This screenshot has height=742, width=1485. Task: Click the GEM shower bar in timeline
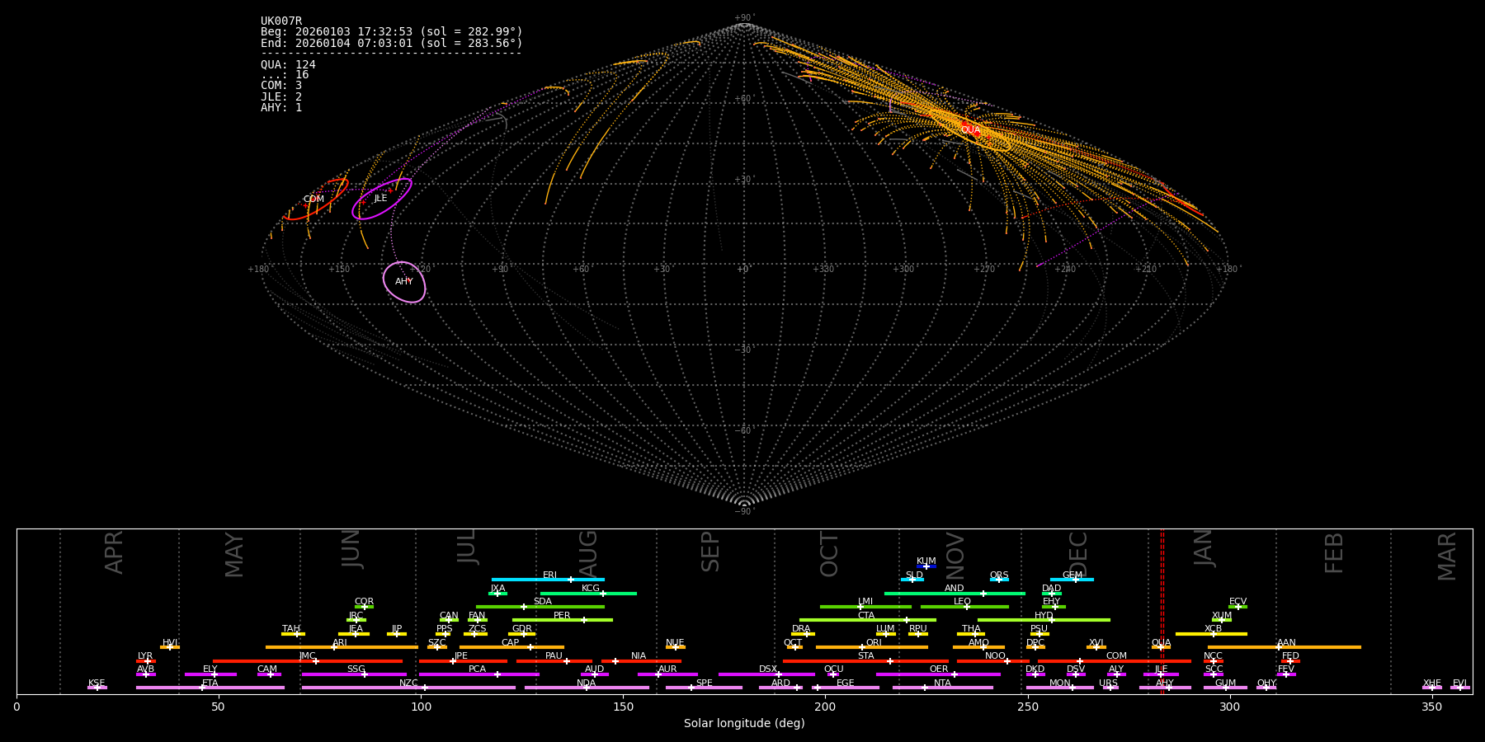coord(1072,580)
